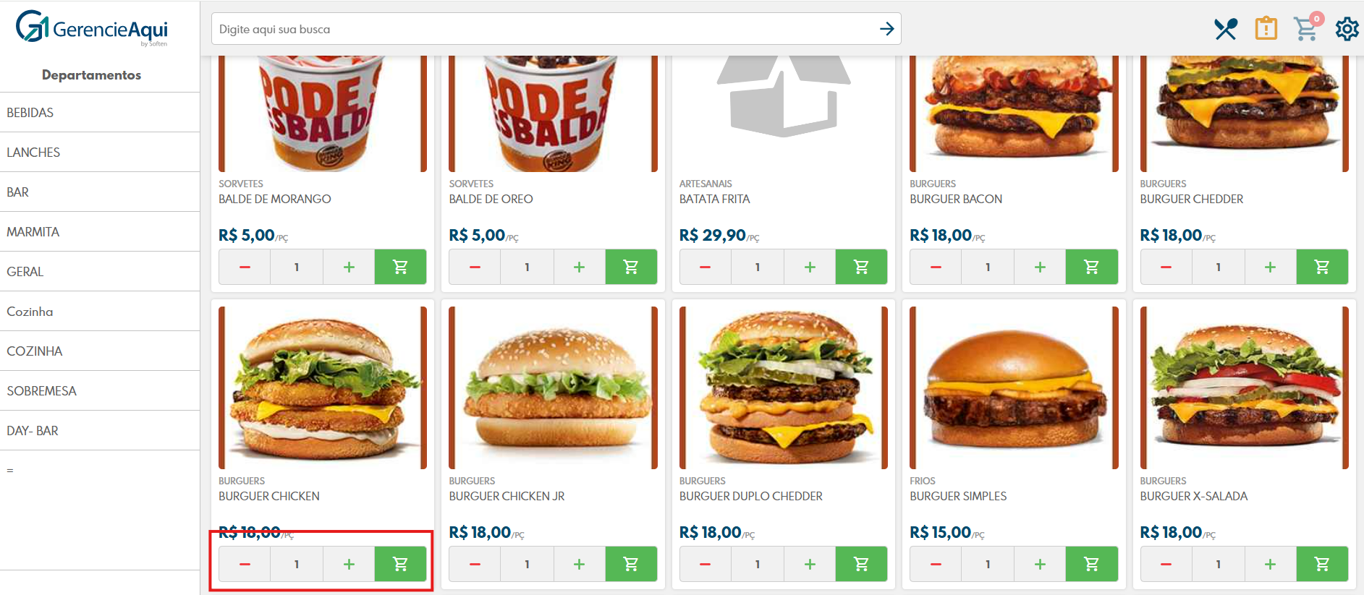1364x595 pixels.
Task: Decrease quantity of BALDE DE MORANGO
Action: (245, 267)
